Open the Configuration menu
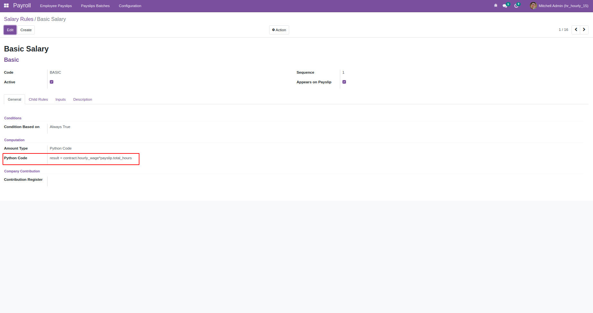Image resolution: width=593 pixels, height=313 pixels. pyautogui.click(x=130, y=6)
